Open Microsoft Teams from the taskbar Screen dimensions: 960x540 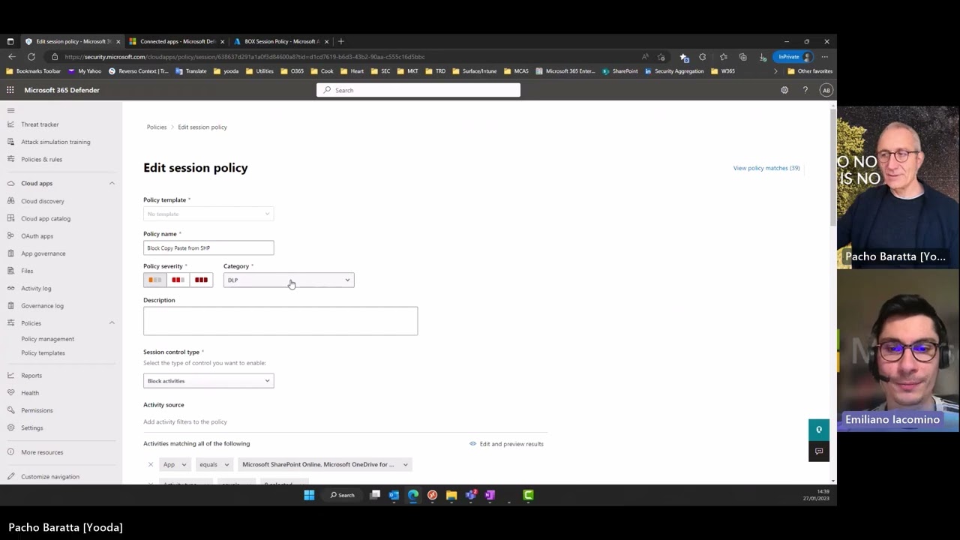pyautogui.click(x=470, y=495)
